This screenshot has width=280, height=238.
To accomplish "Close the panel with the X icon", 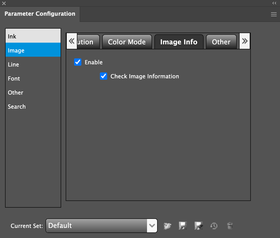I will pyautogui.click(x=4, y=3).
